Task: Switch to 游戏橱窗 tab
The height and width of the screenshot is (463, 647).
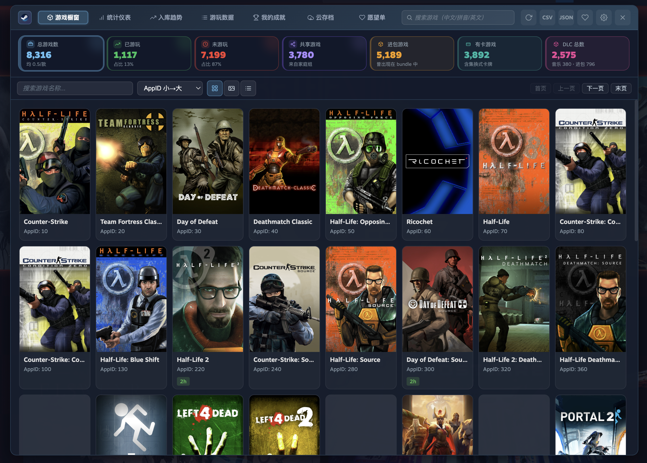Action: 63,18
